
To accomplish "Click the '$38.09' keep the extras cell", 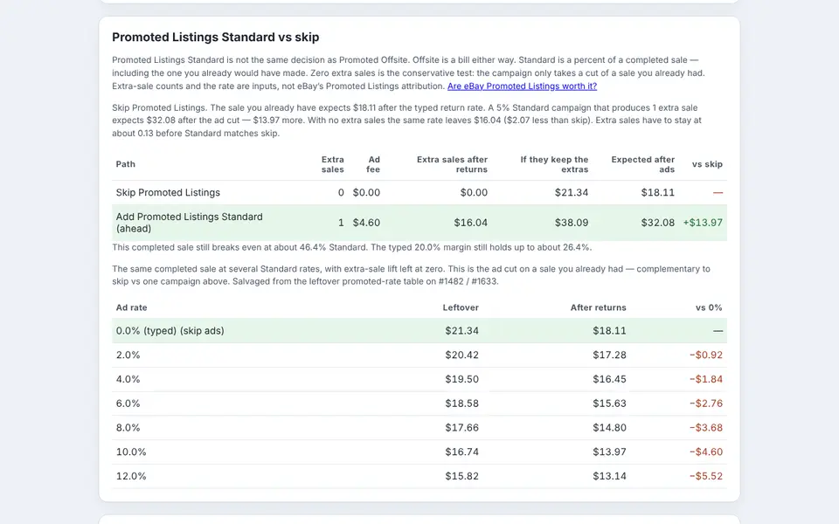I will coord(572,223).
